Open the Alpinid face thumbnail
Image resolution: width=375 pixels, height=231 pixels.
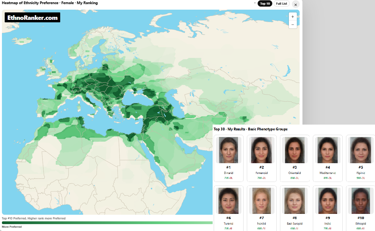pos(361,150)
